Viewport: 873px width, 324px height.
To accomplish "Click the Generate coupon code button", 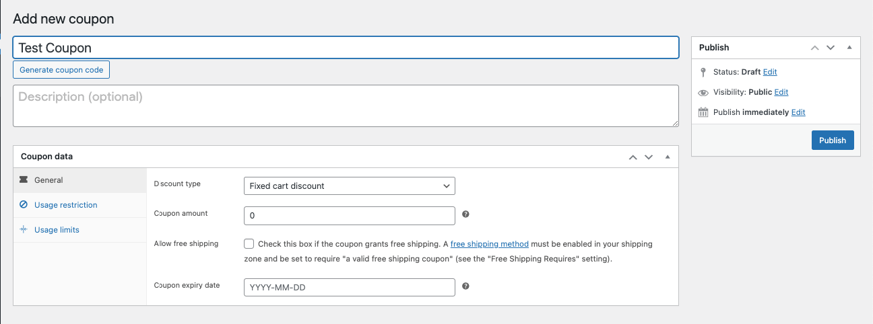I will (x=61, y=70).
